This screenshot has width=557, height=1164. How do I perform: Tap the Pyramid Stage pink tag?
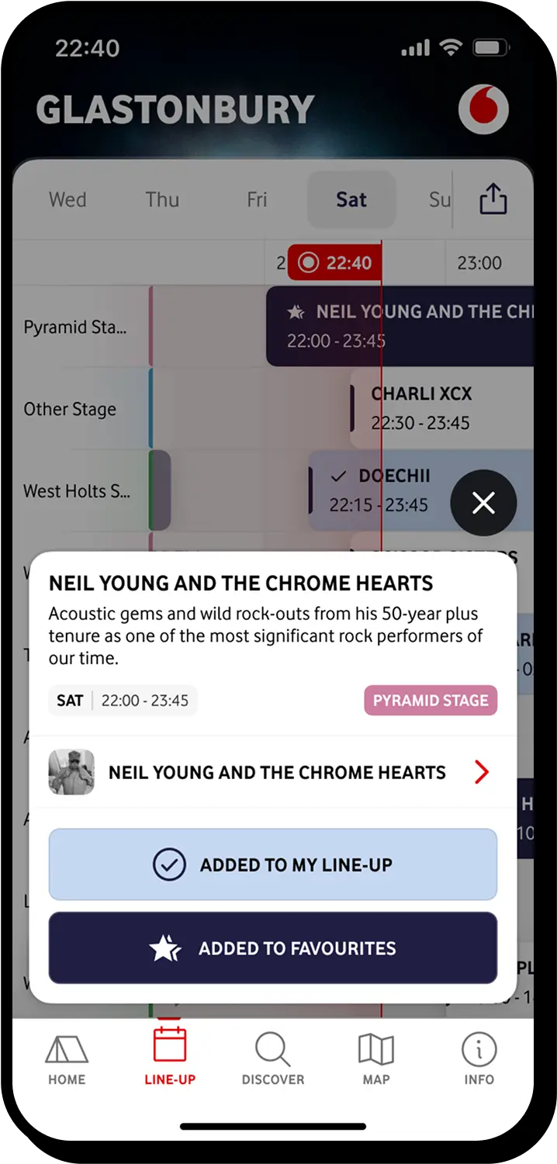click(x=431, y=701)
